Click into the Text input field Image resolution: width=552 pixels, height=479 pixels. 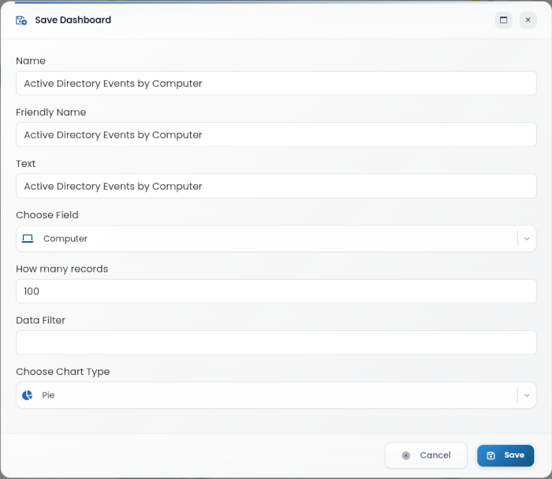(276, 186)
